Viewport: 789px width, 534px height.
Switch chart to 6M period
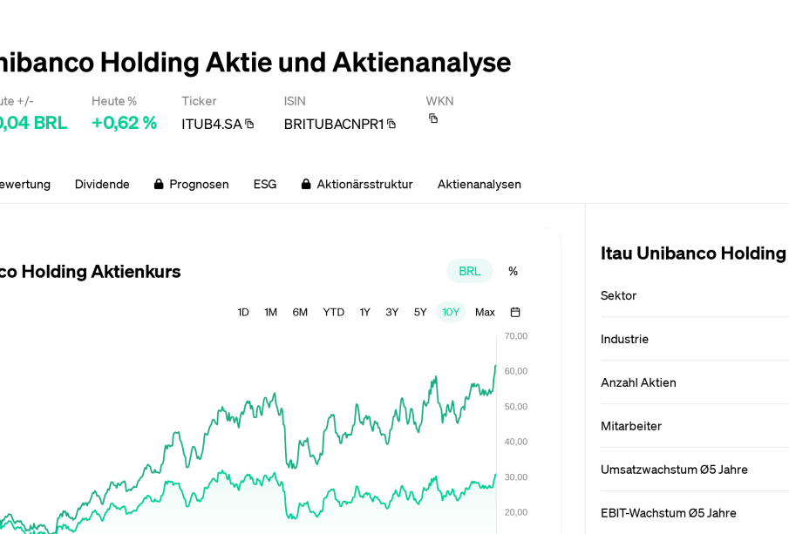(x=300, y=312)
